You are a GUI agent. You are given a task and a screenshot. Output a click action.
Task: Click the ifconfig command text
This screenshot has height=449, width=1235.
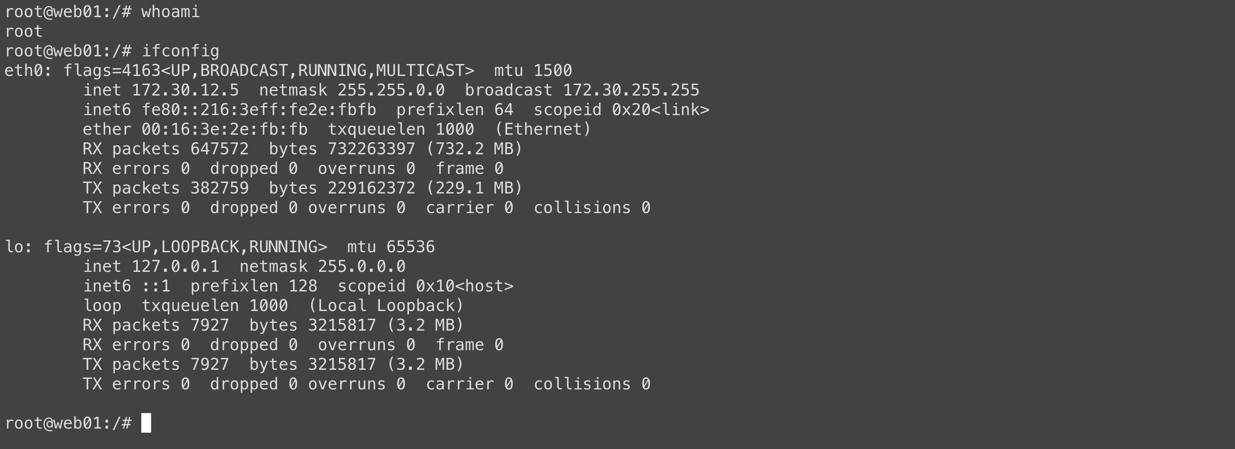(180, 51)
